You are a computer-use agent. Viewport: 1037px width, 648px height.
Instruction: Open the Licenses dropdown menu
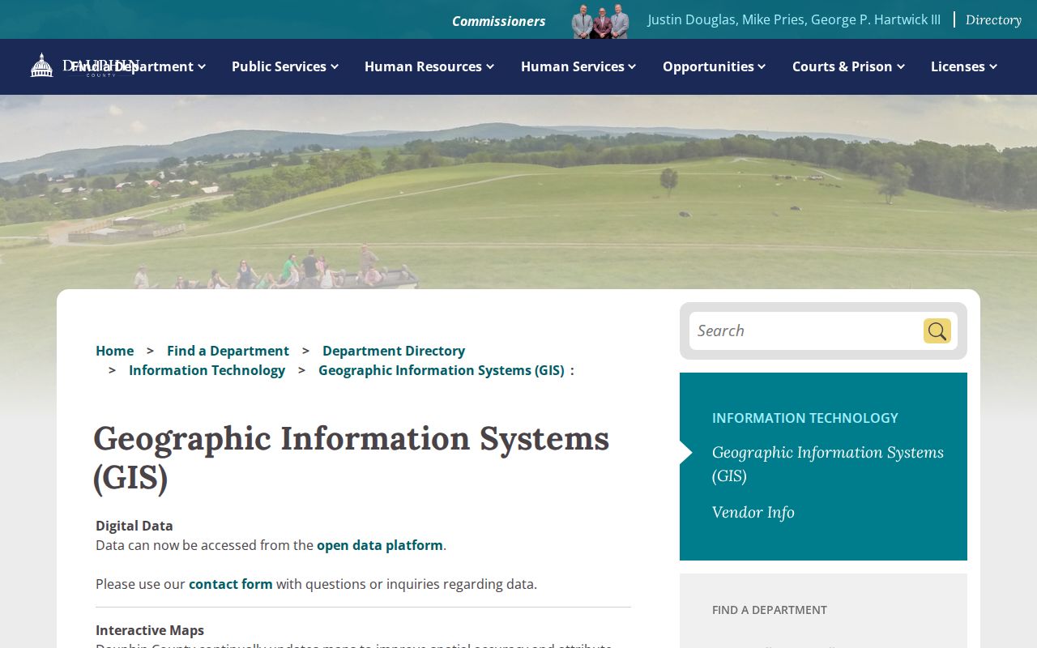pyautogui.click(x=964, y=66)
